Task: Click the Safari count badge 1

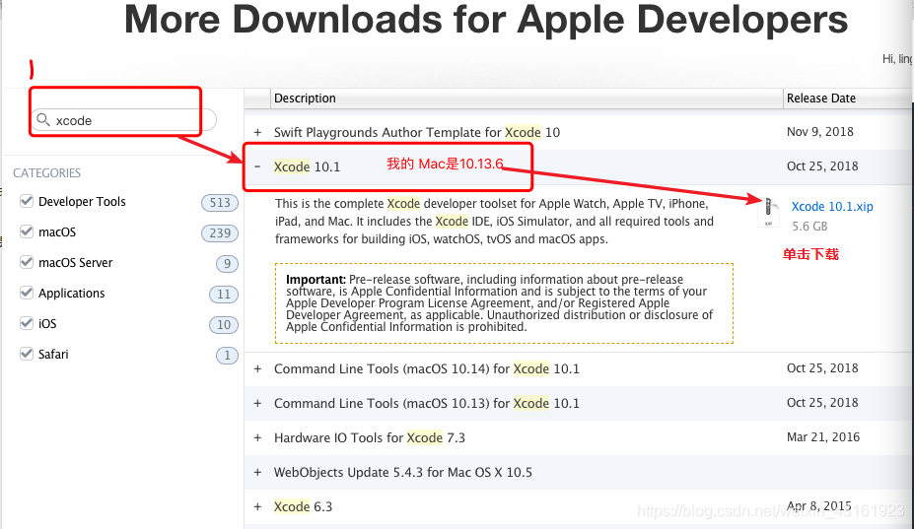Action: point(227,356)
